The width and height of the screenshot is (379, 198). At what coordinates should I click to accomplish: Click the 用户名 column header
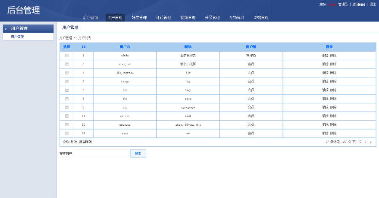[125, 47]
